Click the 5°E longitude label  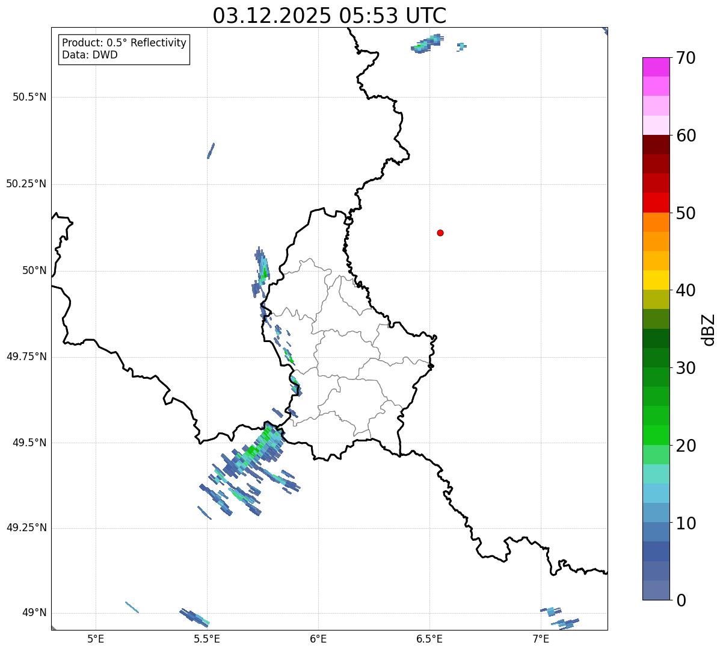tap(96, 638)
